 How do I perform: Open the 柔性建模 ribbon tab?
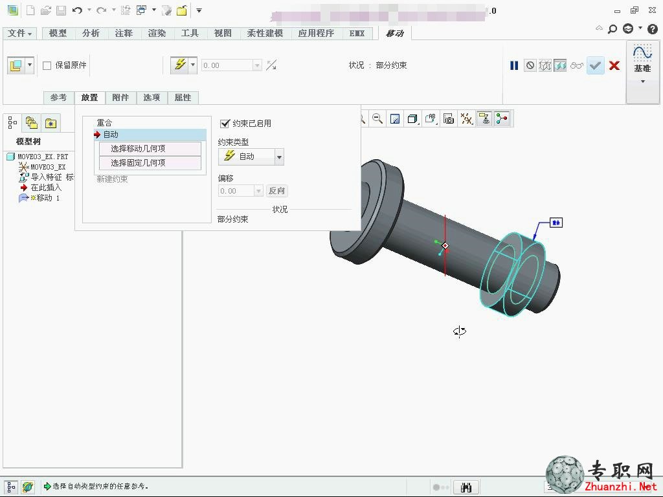tap(265, 33)
